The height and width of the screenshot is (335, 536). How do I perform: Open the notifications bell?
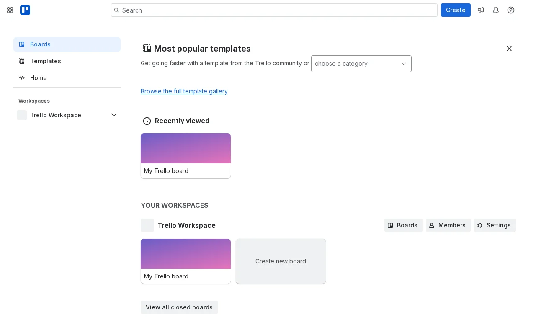496,10
